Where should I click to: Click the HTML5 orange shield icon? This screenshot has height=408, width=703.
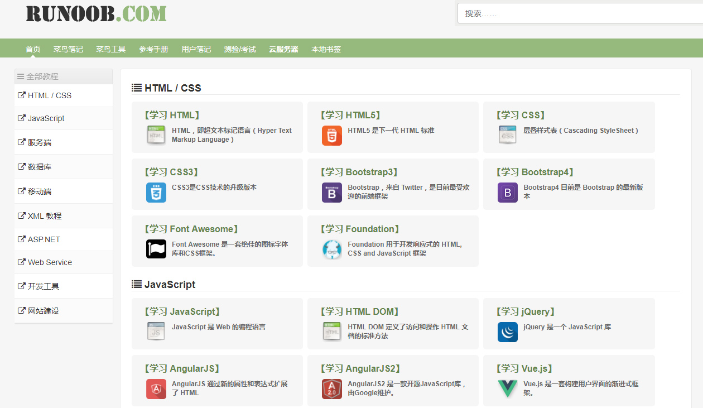pyautogui.click(x=331, y=136)
